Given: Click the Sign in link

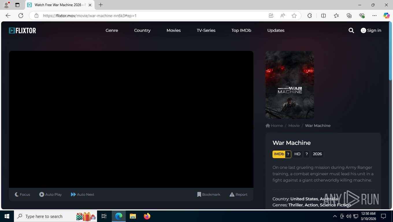Looking at the screenshot, I should coord(371,30).
